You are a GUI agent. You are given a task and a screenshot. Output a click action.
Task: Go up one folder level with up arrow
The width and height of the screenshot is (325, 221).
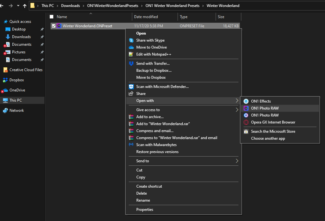tap(25, 6)
